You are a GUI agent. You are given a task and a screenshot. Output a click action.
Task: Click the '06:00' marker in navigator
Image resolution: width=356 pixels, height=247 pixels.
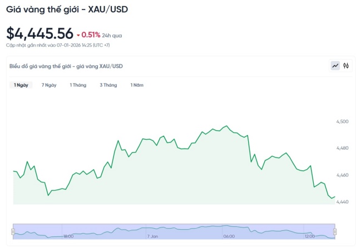pyautogui.click(x=229, y=236)
